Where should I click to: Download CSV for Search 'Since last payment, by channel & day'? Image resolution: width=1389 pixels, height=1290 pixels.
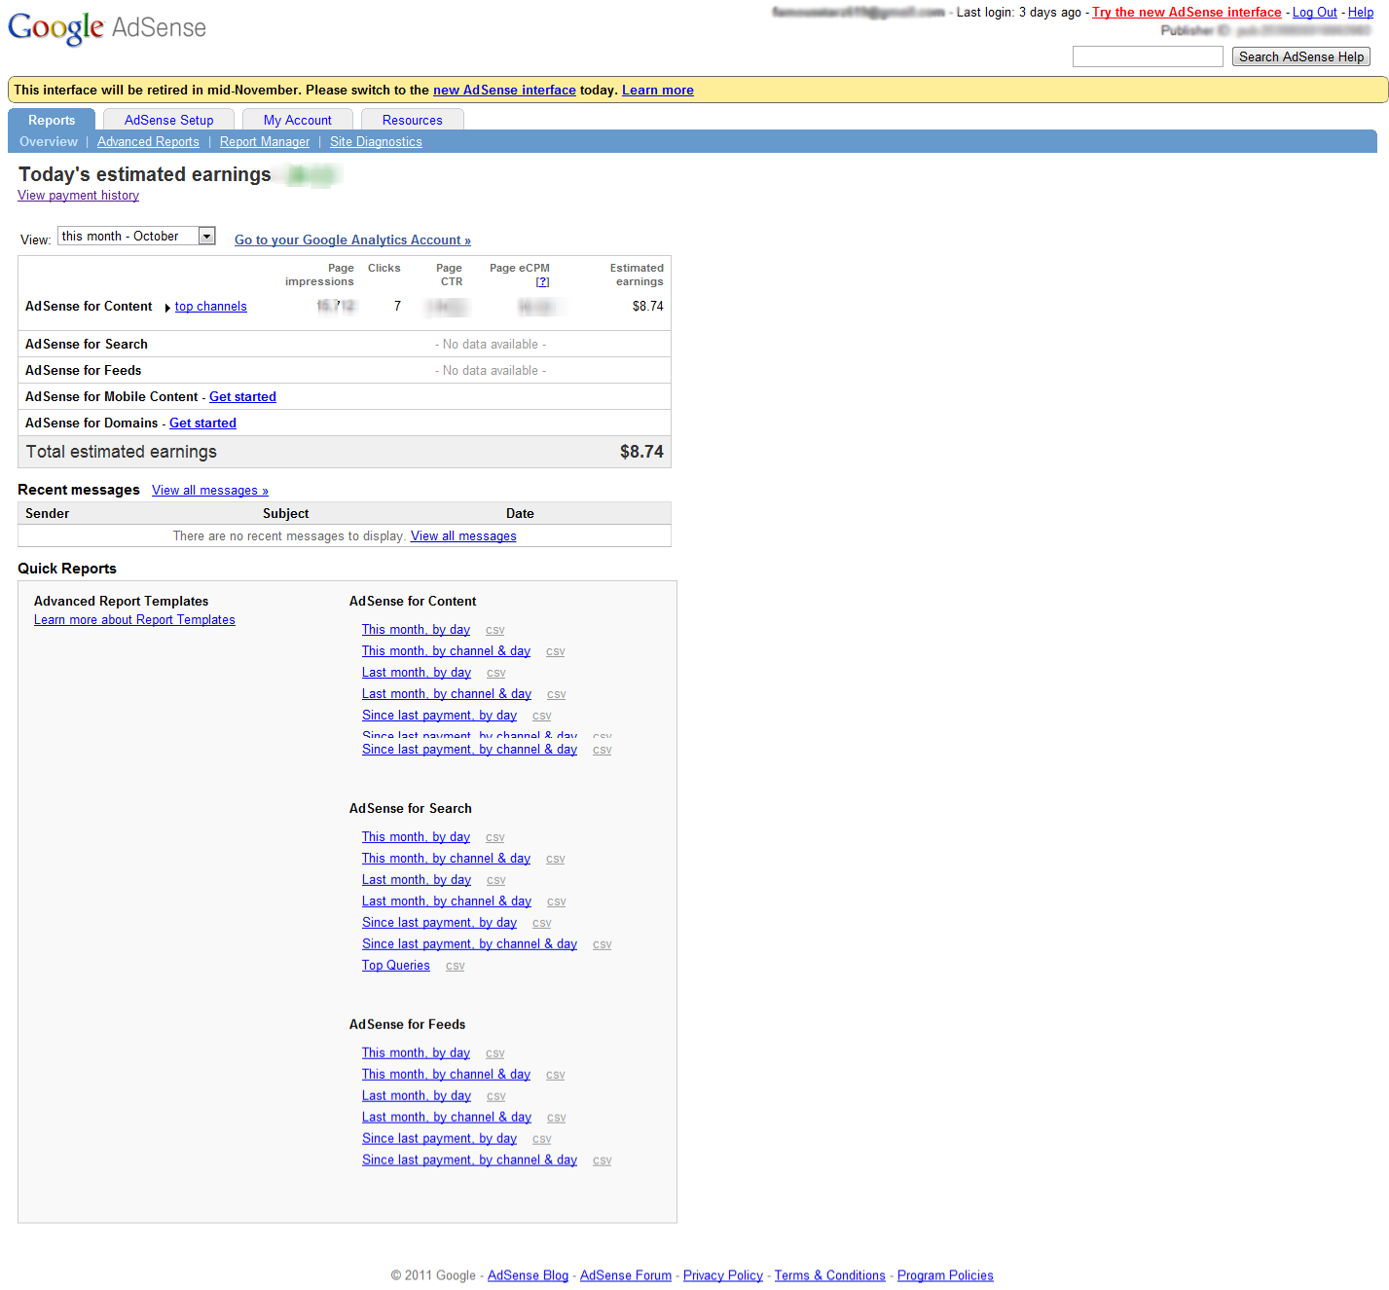click(602, 945)
